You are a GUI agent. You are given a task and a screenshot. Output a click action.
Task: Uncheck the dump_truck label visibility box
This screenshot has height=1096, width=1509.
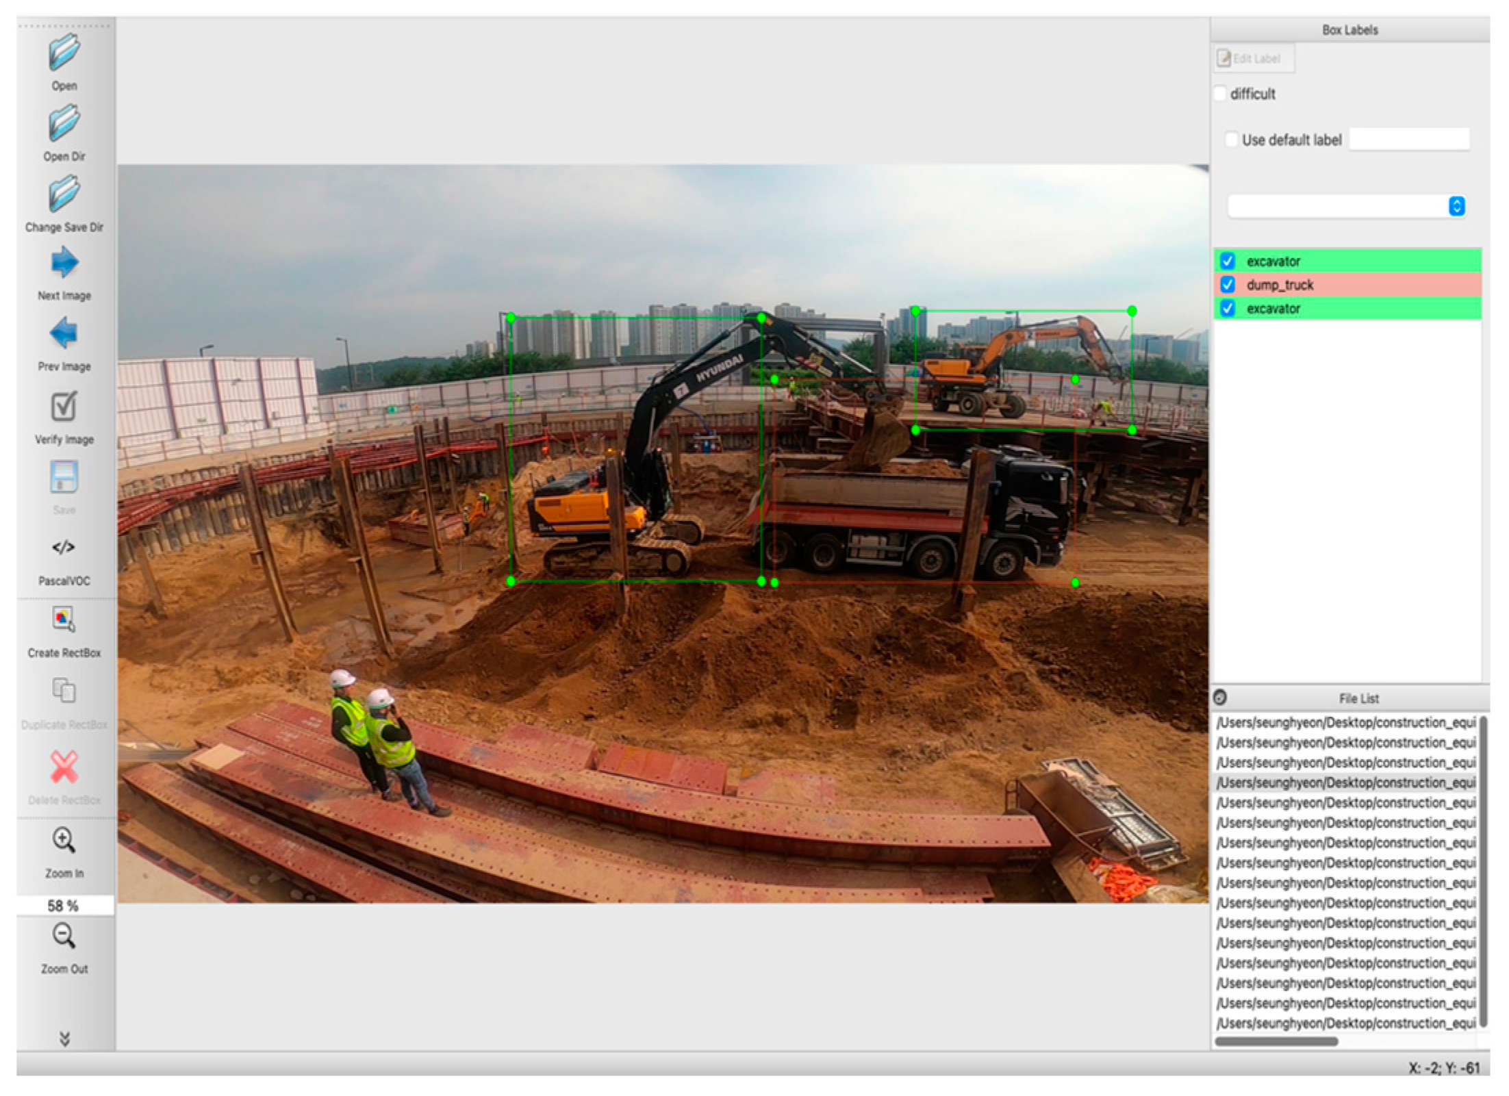(1228, 285)
